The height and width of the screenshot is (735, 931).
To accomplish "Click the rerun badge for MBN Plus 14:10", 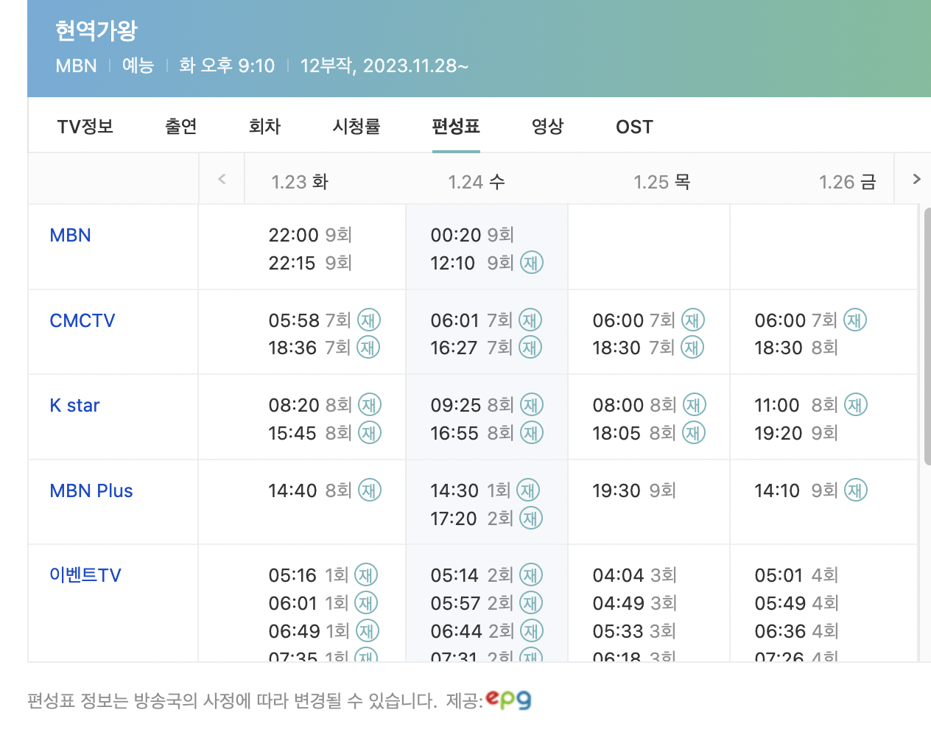I will [x=856, y=490].
